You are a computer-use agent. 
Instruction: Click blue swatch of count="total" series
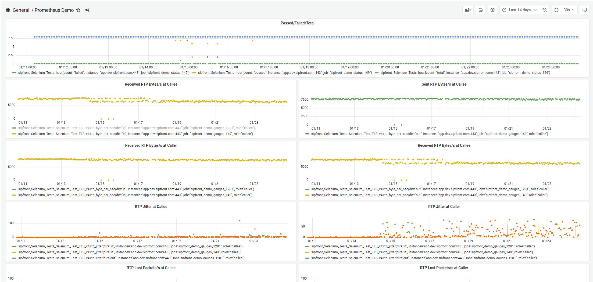(x=377, y=73)
